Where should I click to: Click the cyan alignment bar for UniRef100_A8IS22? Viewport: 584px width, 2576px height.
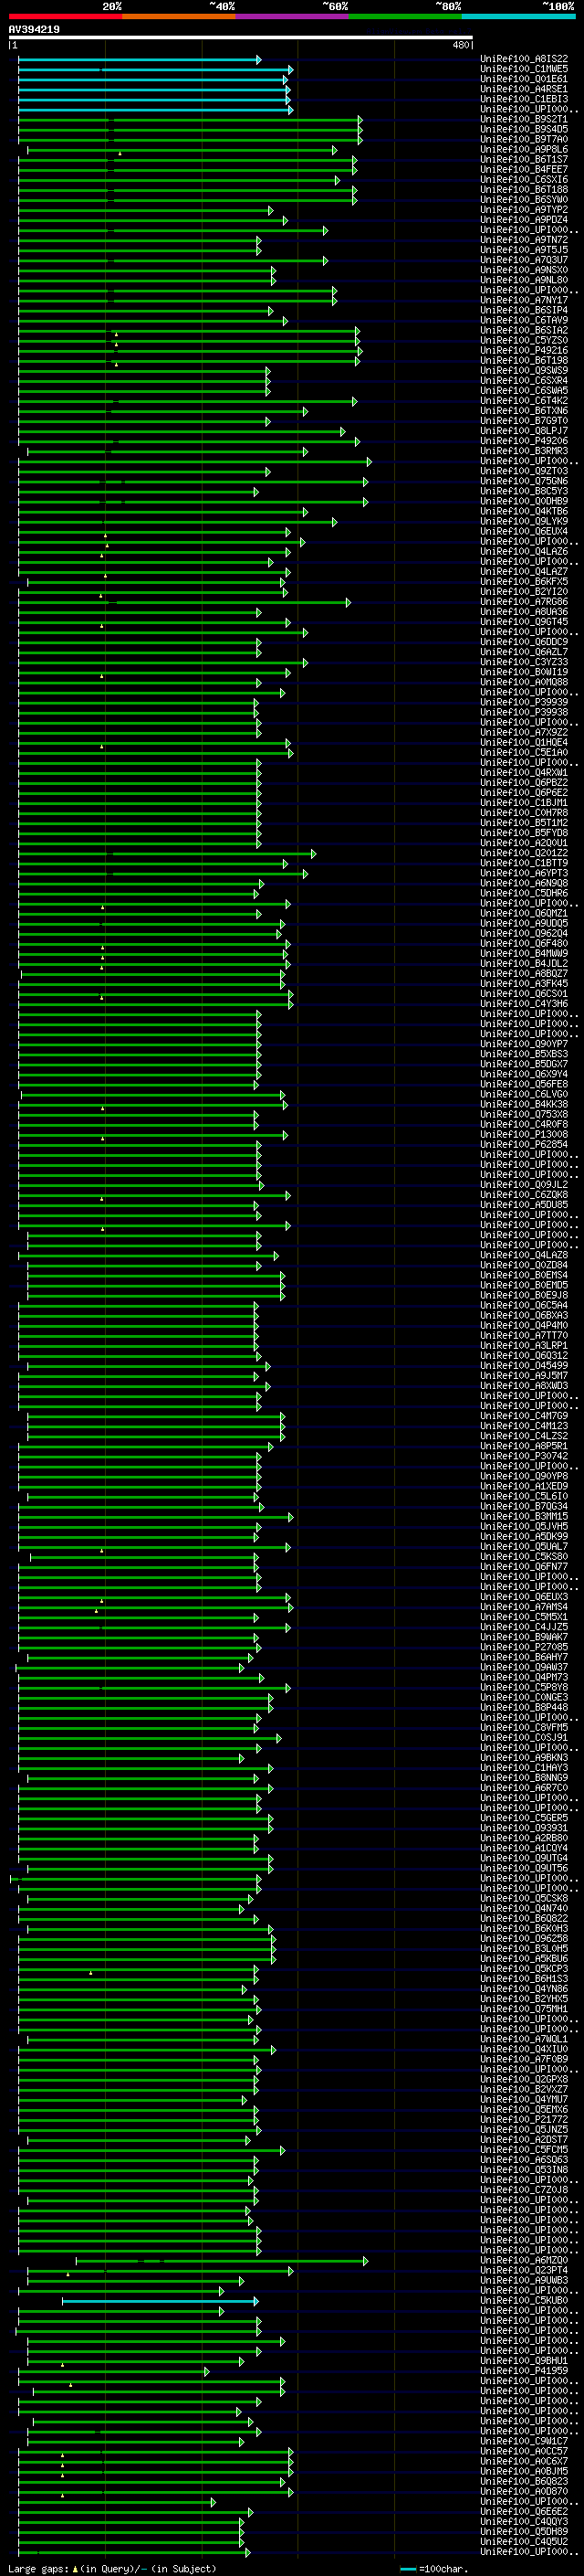(140, 60)
